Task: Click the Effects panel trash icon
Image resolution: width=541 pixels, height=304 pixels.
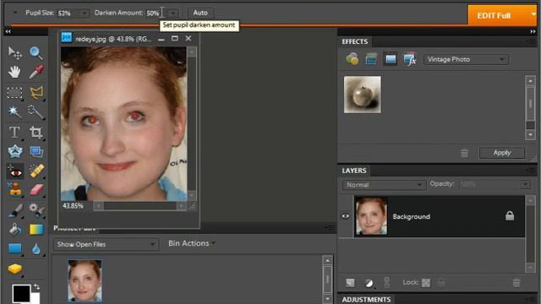Action: [x=464, y=153]
